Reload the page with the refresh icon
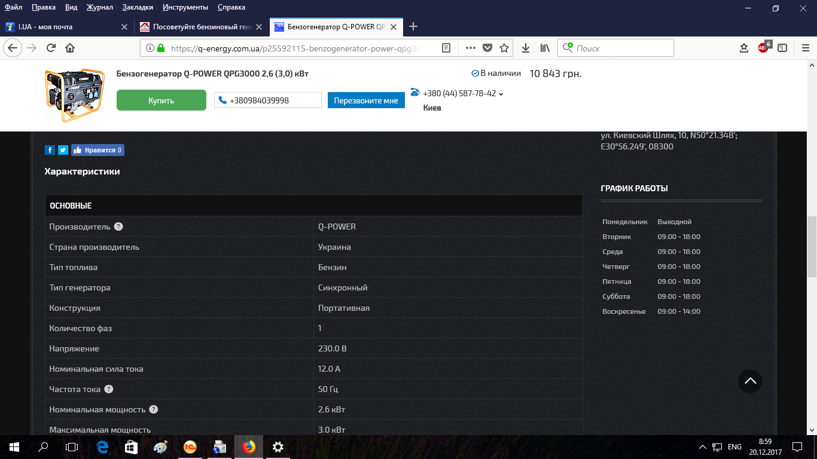Screen dimensions: 817x459 point(51,48)
